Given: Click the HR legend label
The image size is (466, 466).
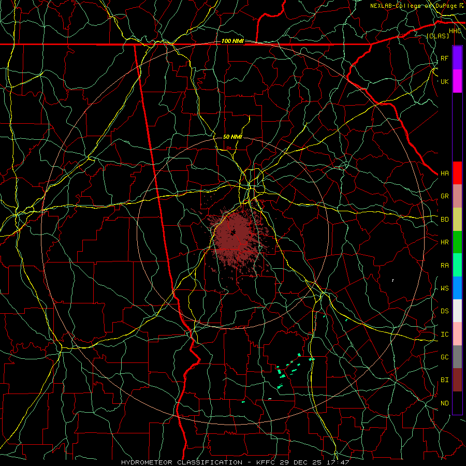Looking at the screenshot, I should coord(444,242).
